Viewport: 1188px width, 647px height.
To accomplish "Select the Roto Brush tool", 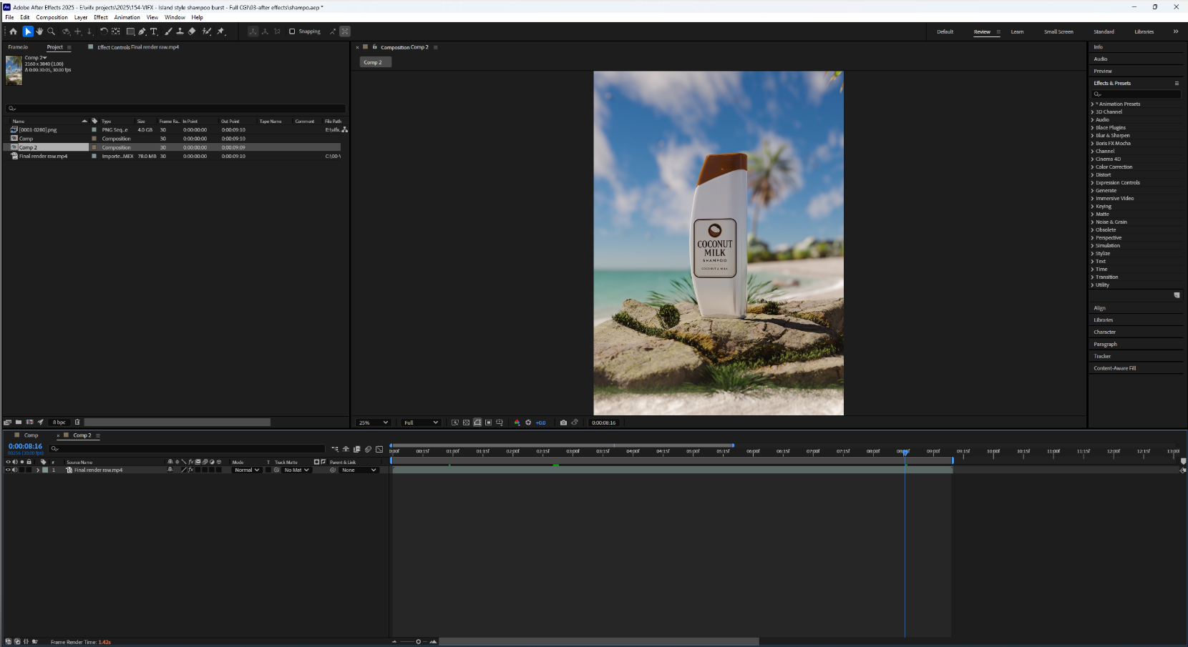I will (x=207, y=31).
